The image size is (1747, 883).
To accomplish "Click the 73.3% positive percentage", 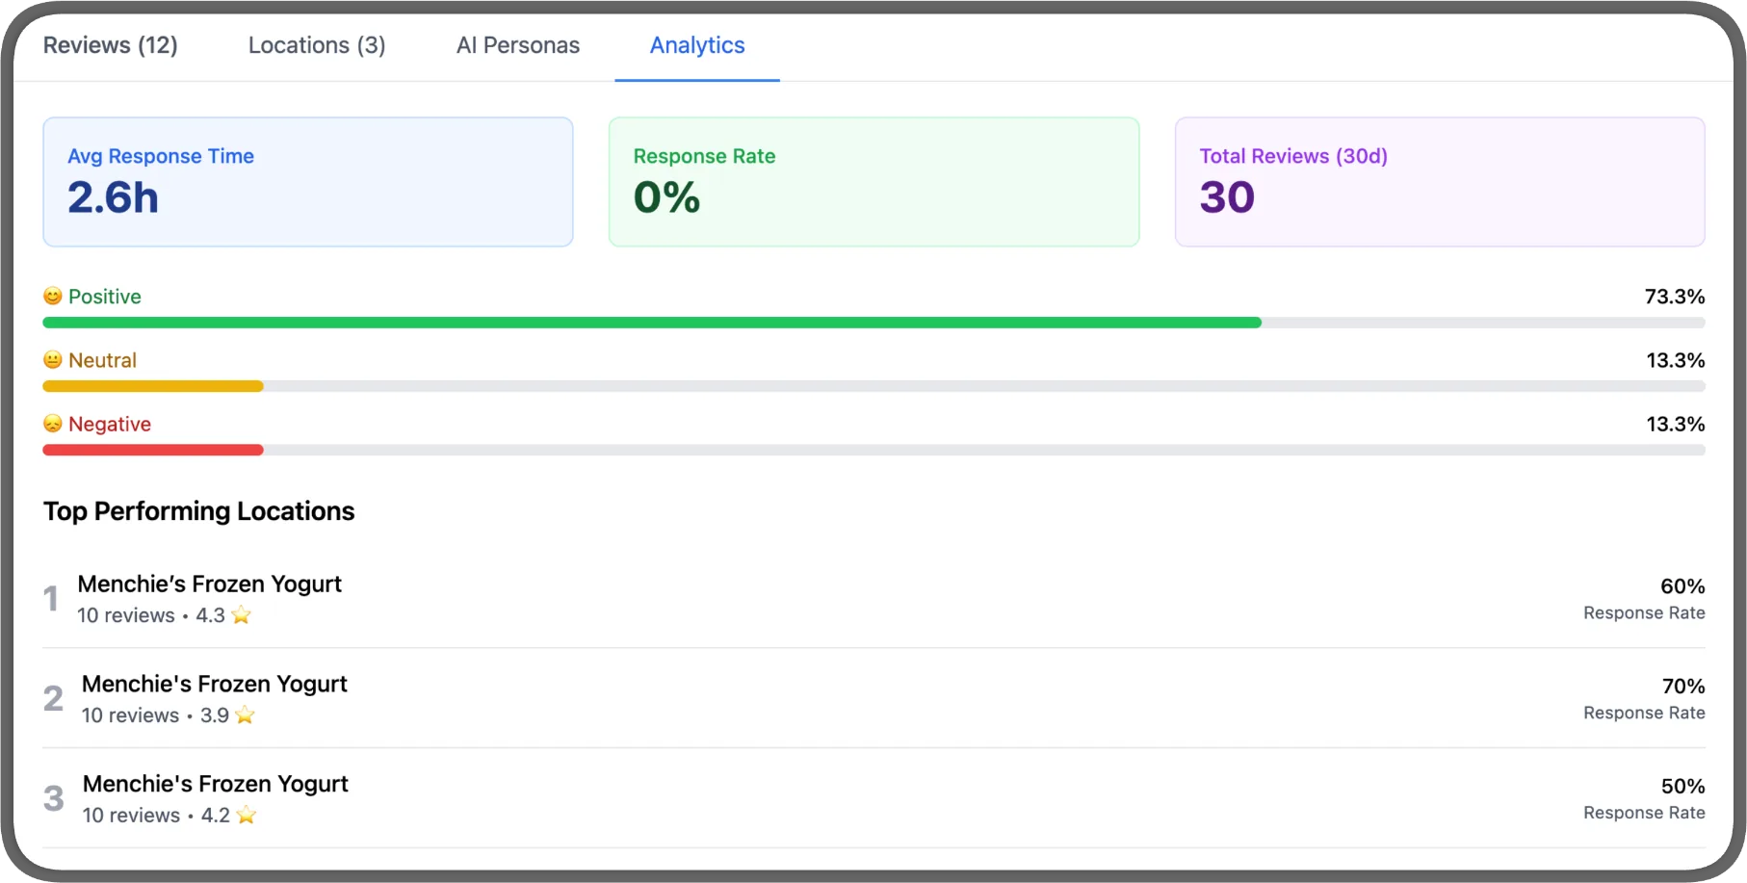I will pos(1675,297).
